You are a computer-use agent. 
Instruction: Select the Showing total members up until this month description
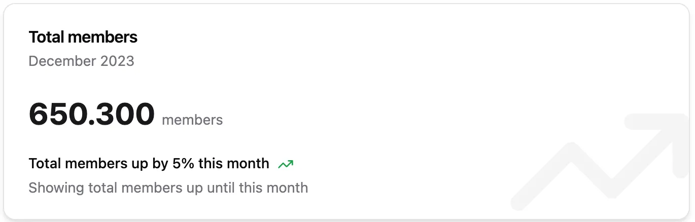[x=168, y=188]
